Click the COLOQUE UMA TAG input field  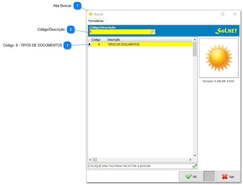tap(137, 166)
